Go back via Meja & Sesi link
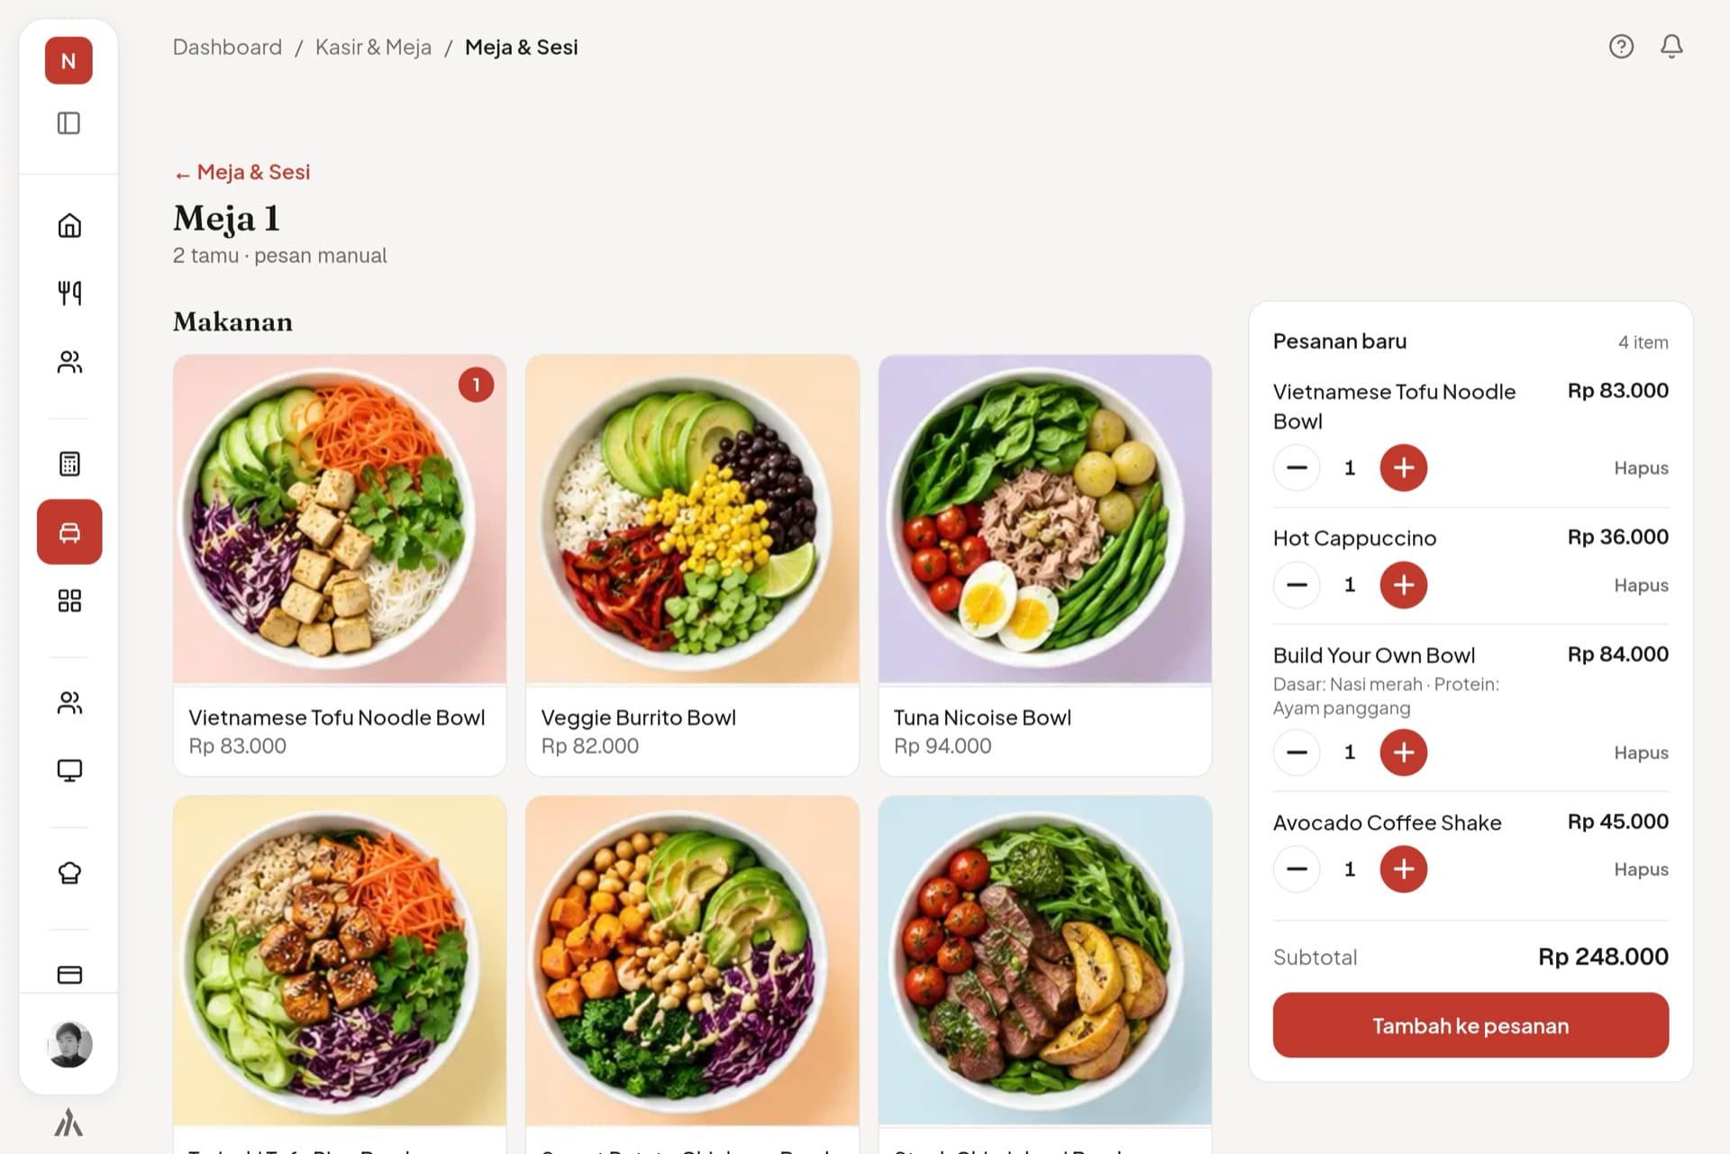 242,172
